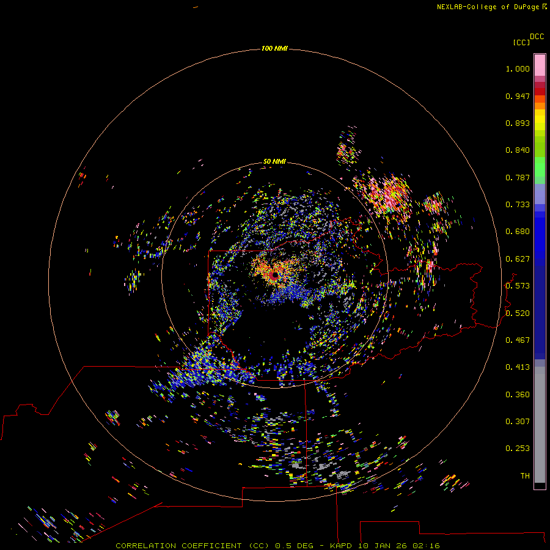550x550 pixels.
Task: Click the 0.680 legend value
Action: pyautogui.click(x=518, y=232)
